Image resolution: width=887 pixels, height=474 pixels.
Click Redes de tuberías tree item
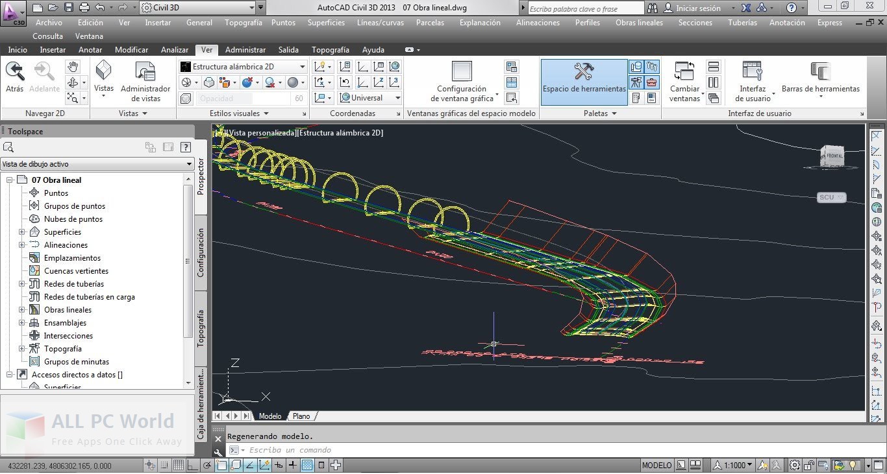pos(74,284)
